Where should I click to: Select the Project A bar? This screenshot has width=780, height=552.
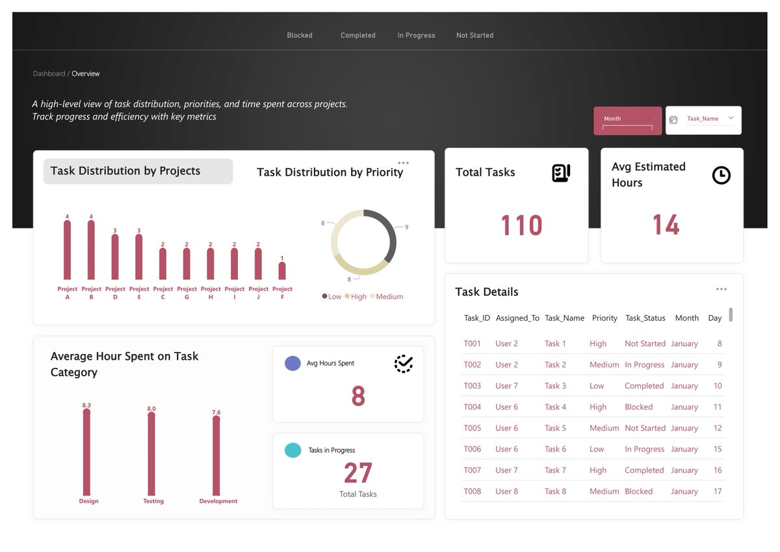coord(67,250)
